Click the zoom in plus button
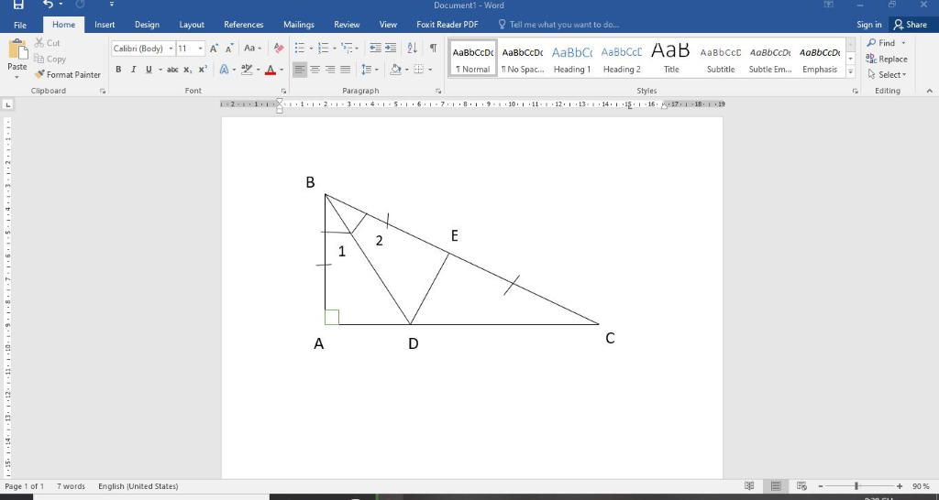This screenshot has width=939, height=500. tap(900, 486)
